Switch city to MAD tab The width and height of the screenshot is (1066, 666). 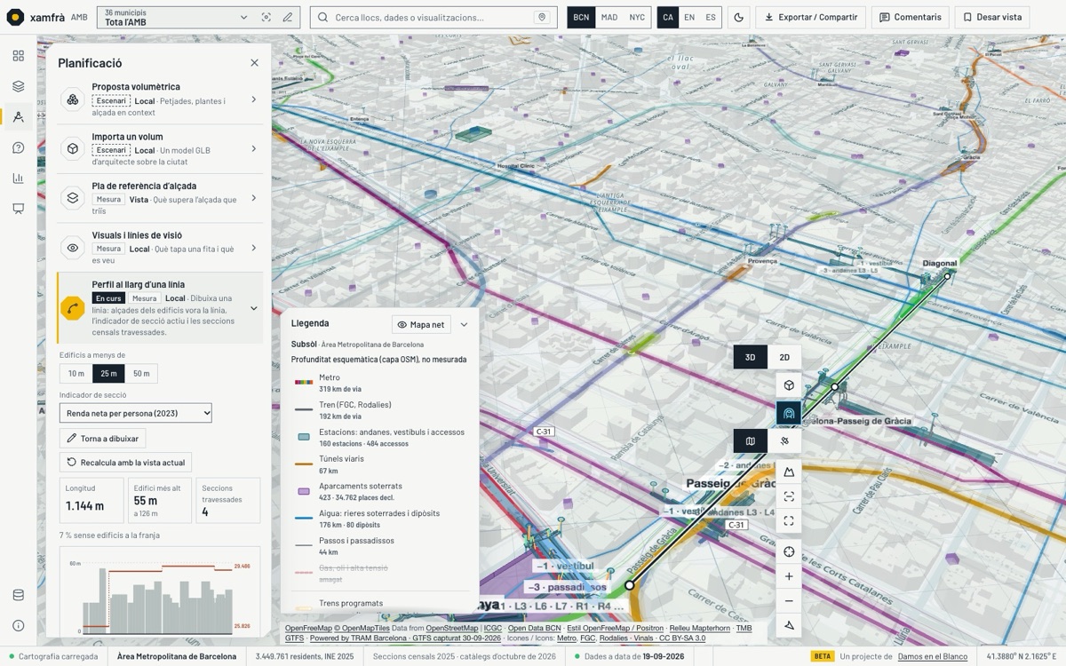coord(609,18)
